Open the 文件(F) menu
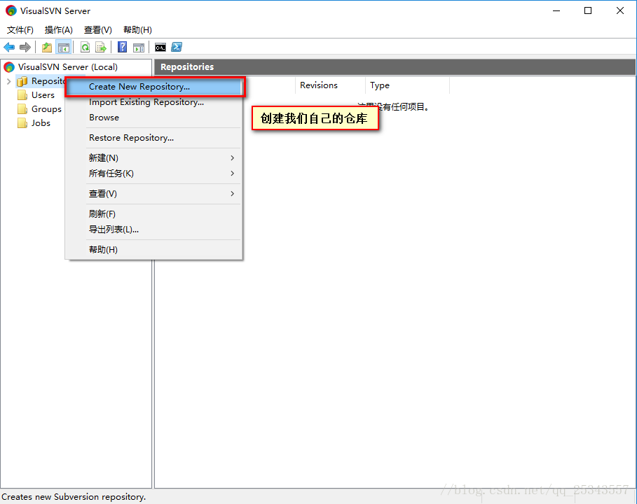 click(x=20, y=29)
